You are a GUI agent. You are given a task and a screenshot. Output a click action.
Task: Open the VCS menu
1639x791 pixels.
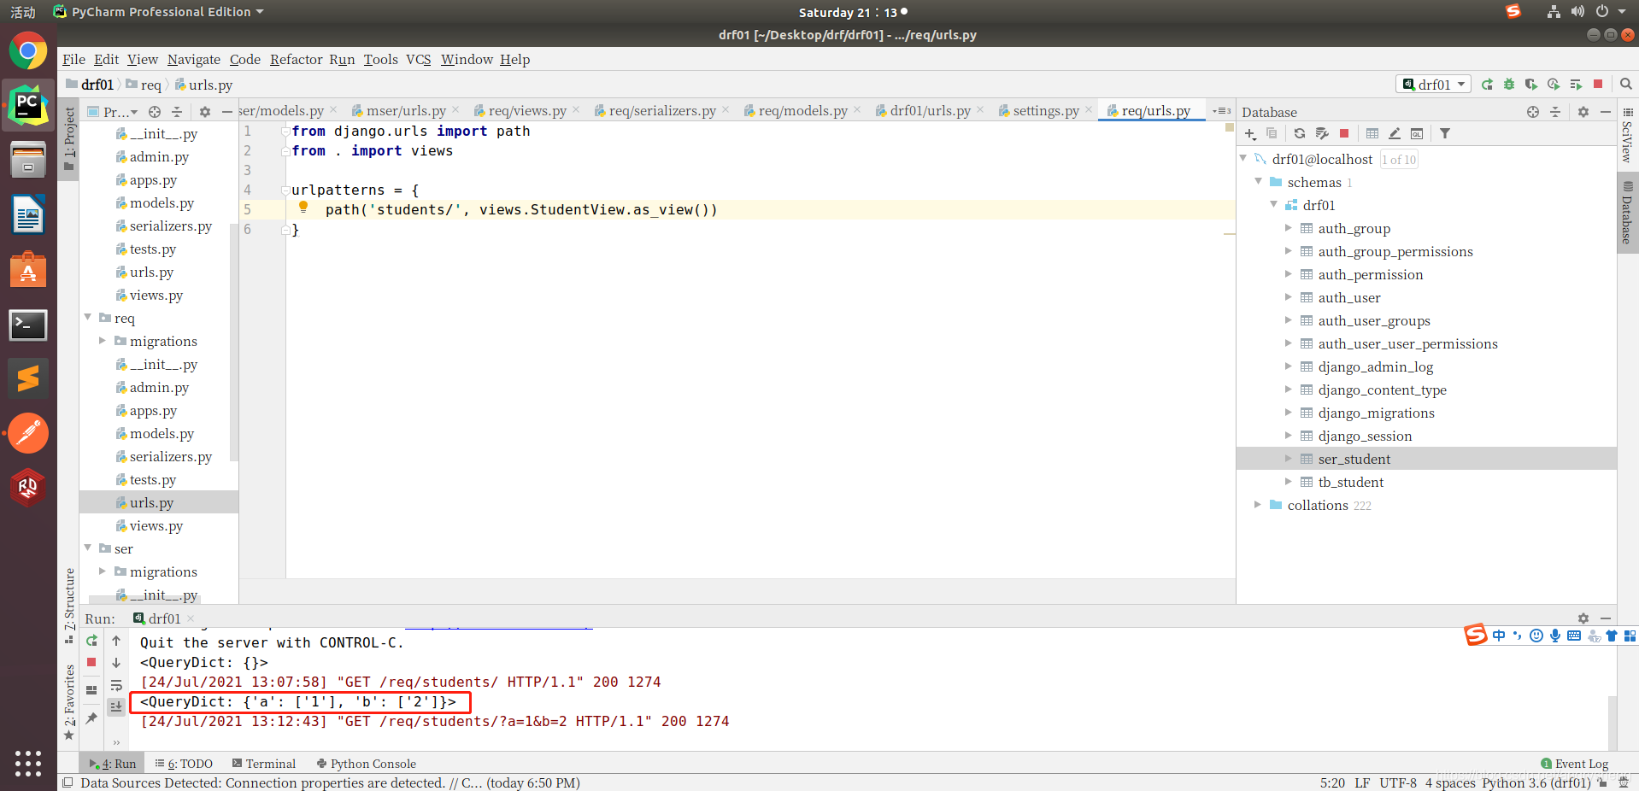pos(419,59)
